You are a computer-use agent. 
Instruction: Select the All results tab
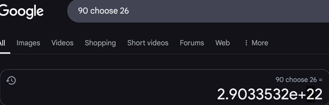pyautogui.click(x=2, y=43)
